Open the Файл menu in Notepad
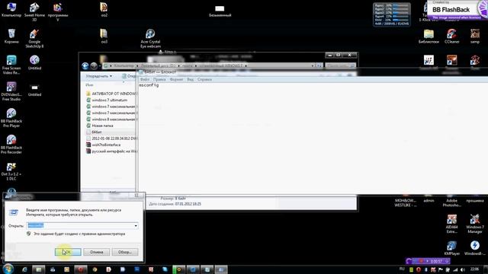Viewport: 488px width, 274px height. click(145, 79)
